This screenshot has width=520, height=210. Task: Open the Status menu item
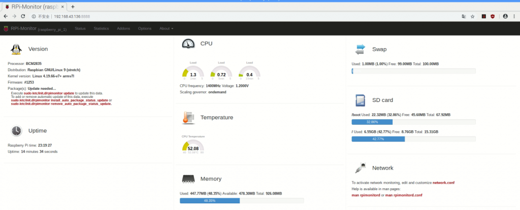80,28
